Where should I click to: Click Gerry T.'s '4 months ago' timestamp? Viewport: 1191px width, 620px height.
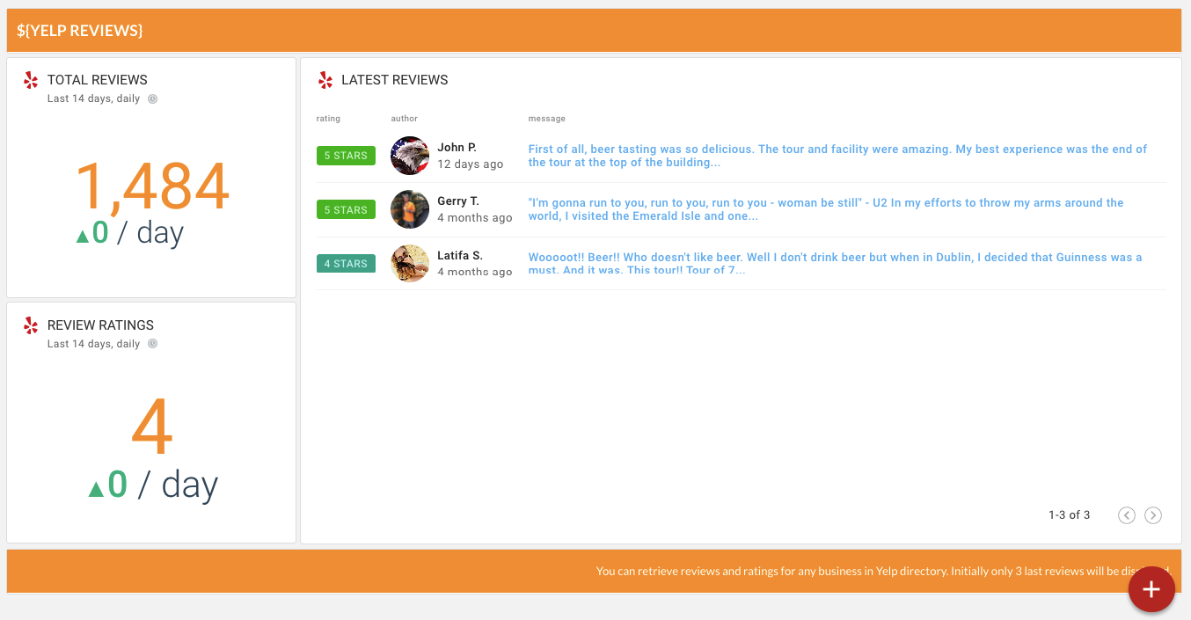(475, 218)
